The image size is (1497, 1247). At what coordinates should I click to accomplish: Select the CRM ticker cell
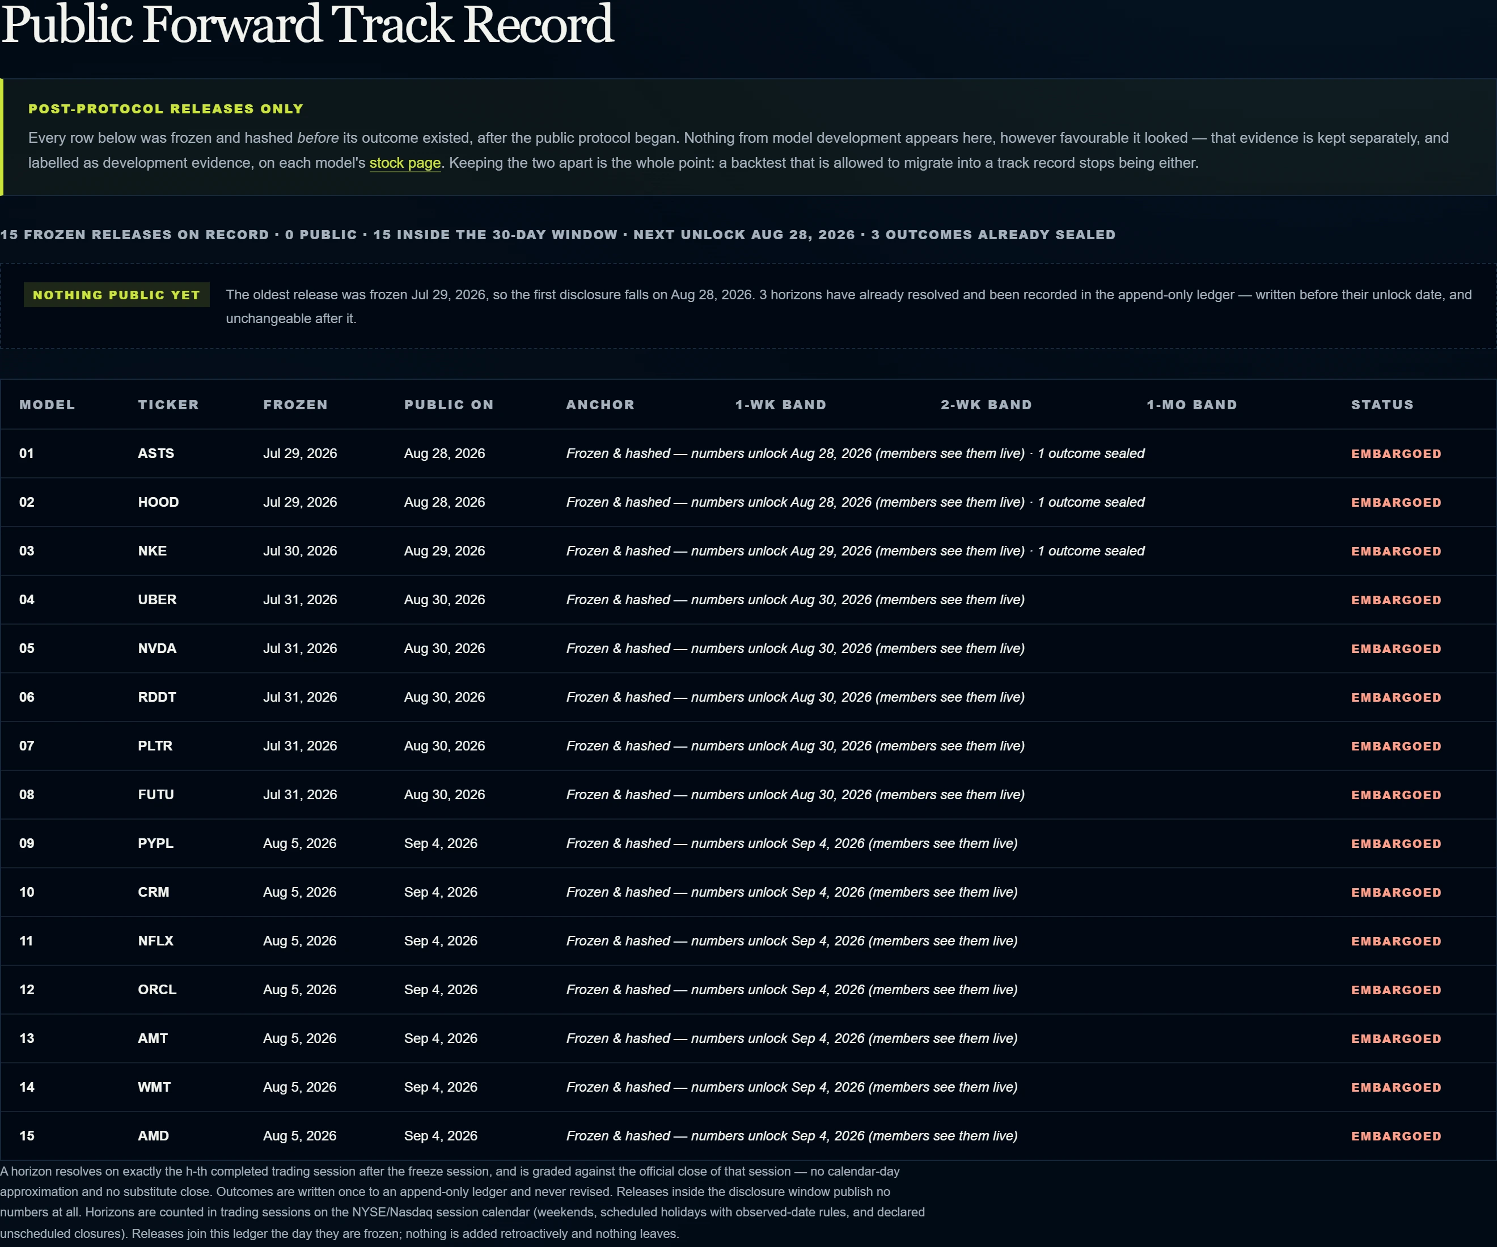tap(153, 892)
